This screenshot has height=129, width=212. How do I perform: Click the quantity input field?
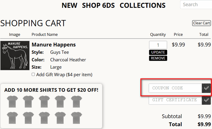point(158,45)
